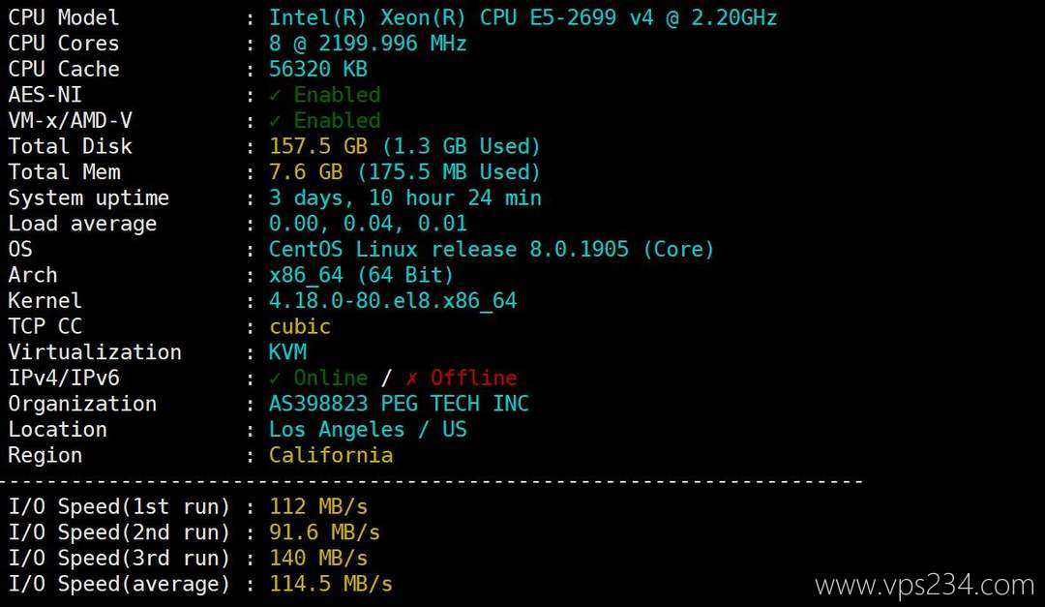Click the Enabled status next to VM-x/AMD-V
The height and width of the screenshot is (607, 1045).
(324, 121)
